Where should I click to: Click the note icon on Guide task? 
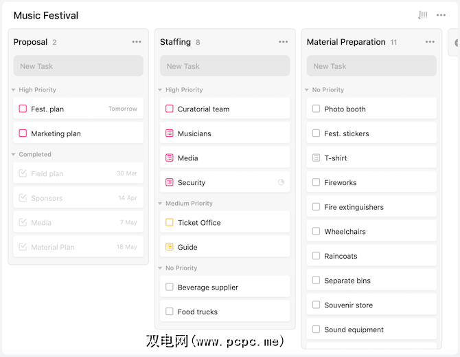(x=170, y=247)
